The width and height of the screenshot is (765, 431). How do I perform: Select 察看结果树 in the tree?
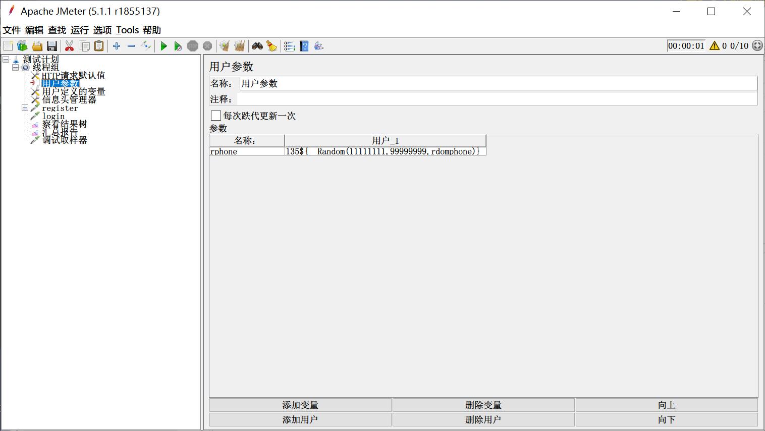coord(65,124)
